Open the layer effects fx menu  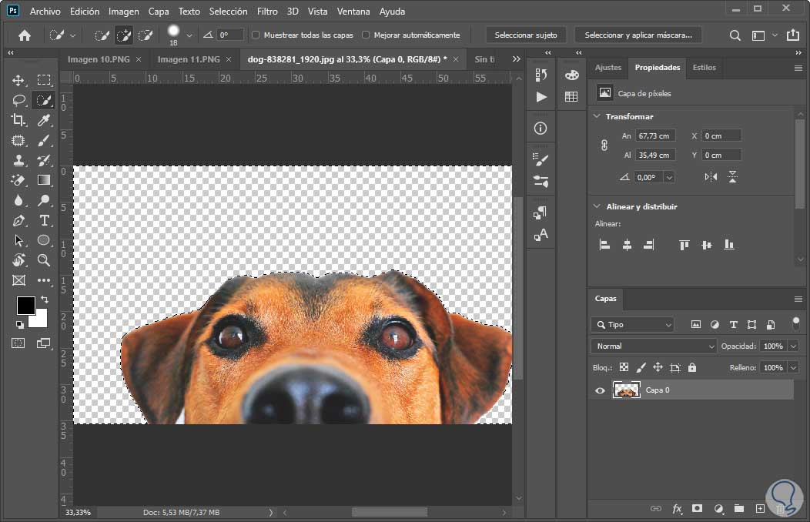click(x=678, y=509)
